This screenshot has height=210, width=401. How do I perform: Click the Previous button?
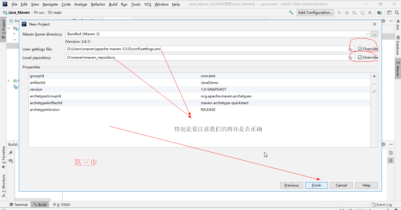(292, 185)
